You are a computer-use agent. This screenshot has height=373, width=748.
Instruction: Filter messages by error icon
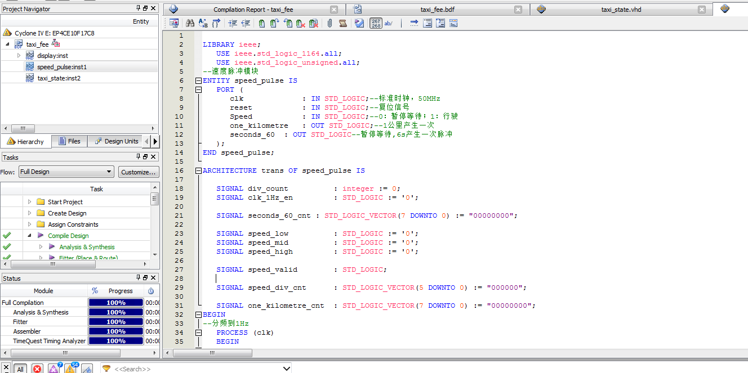pyautogui.click(x=37, y=368)
